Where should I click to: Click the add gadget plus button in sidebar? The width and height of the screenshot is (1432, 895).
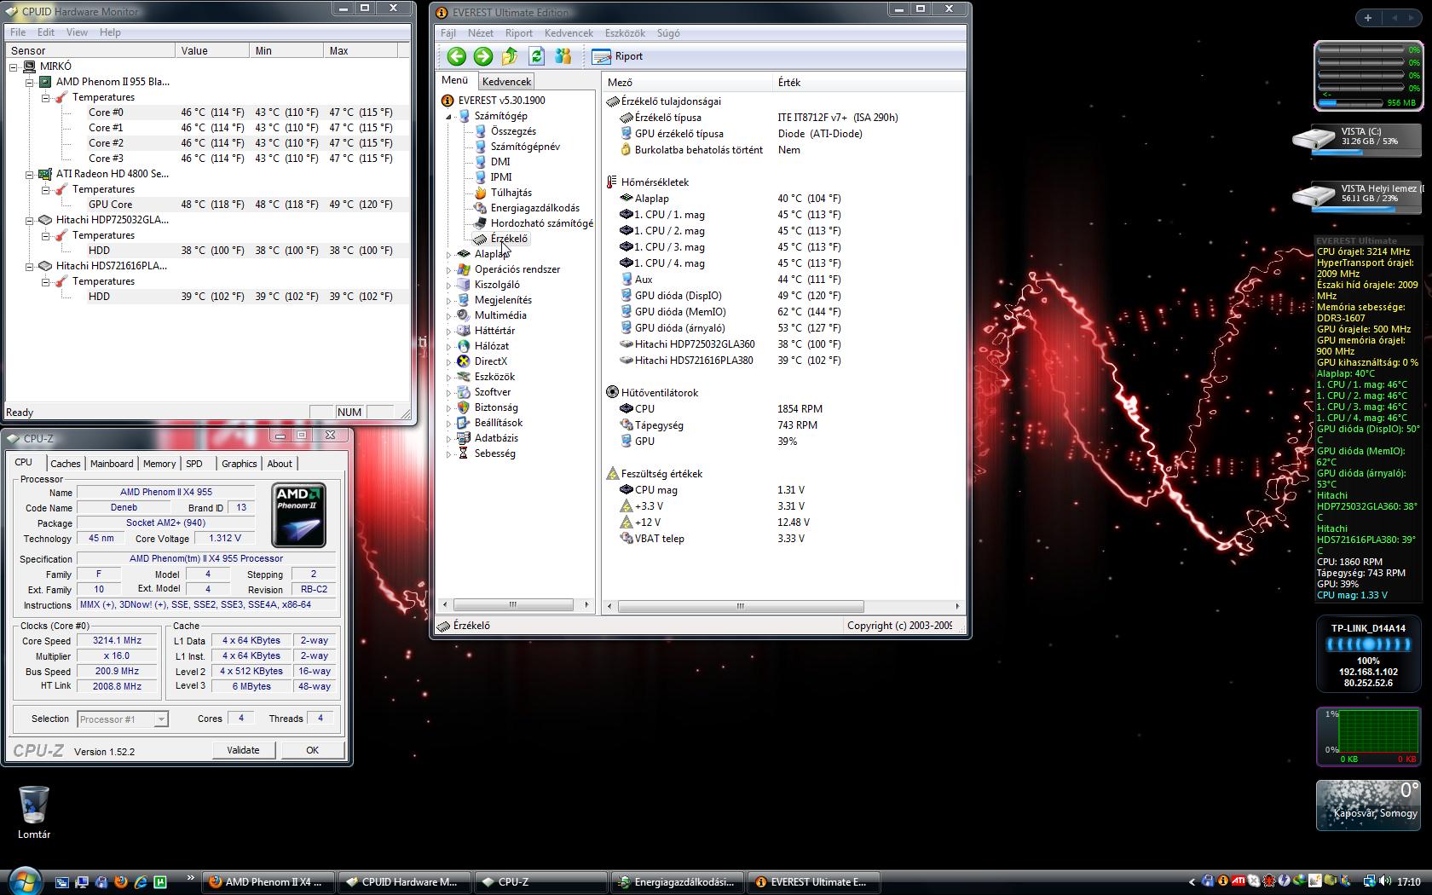[1368, 18]
